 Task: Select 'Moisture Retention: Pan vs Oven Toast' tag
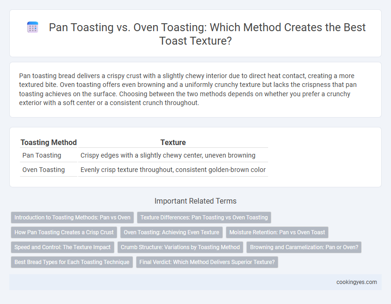(277, 232)
